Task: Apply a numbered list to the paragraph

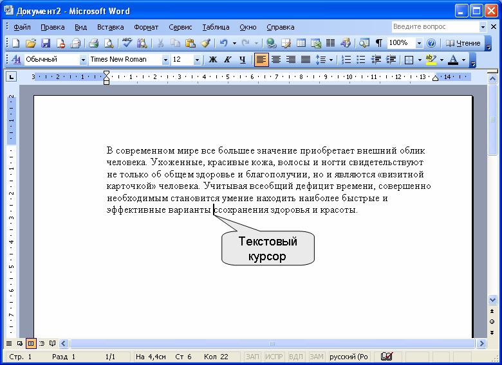Action: tap(346, 60)
